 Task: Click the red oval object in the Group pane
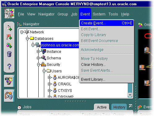(148, 36)
